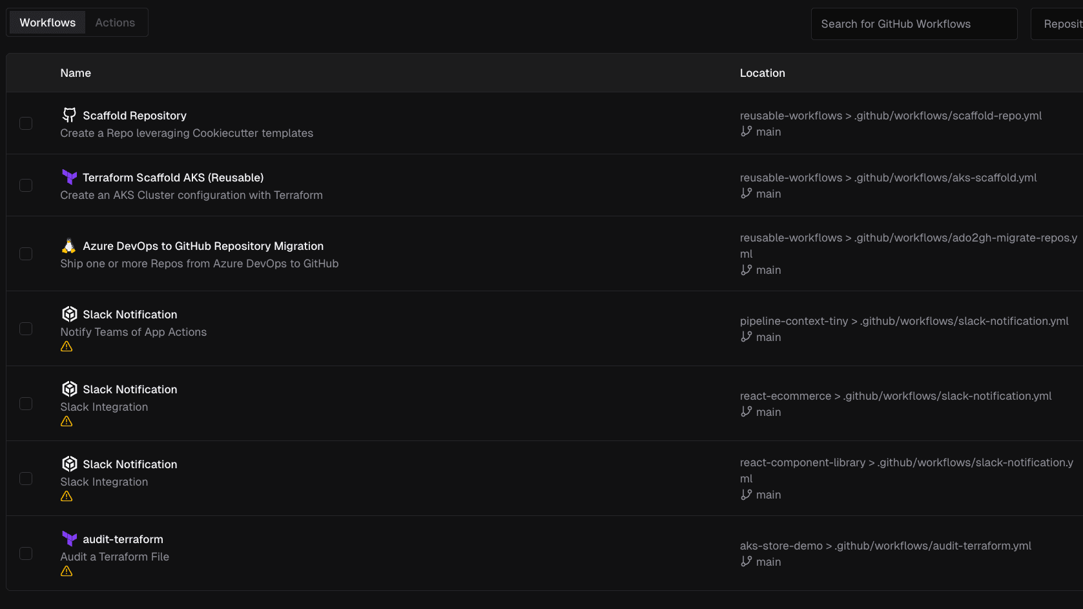Click the Linux penguin icon on the migration row

(69, 245)
